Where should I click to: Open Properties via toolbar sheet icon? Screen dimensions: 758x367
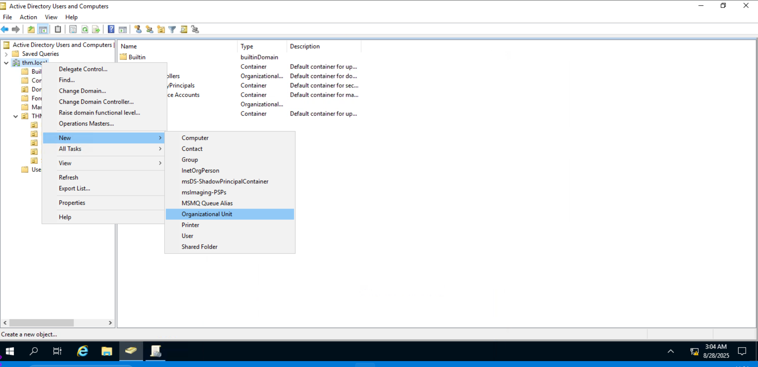pos(73,29)
